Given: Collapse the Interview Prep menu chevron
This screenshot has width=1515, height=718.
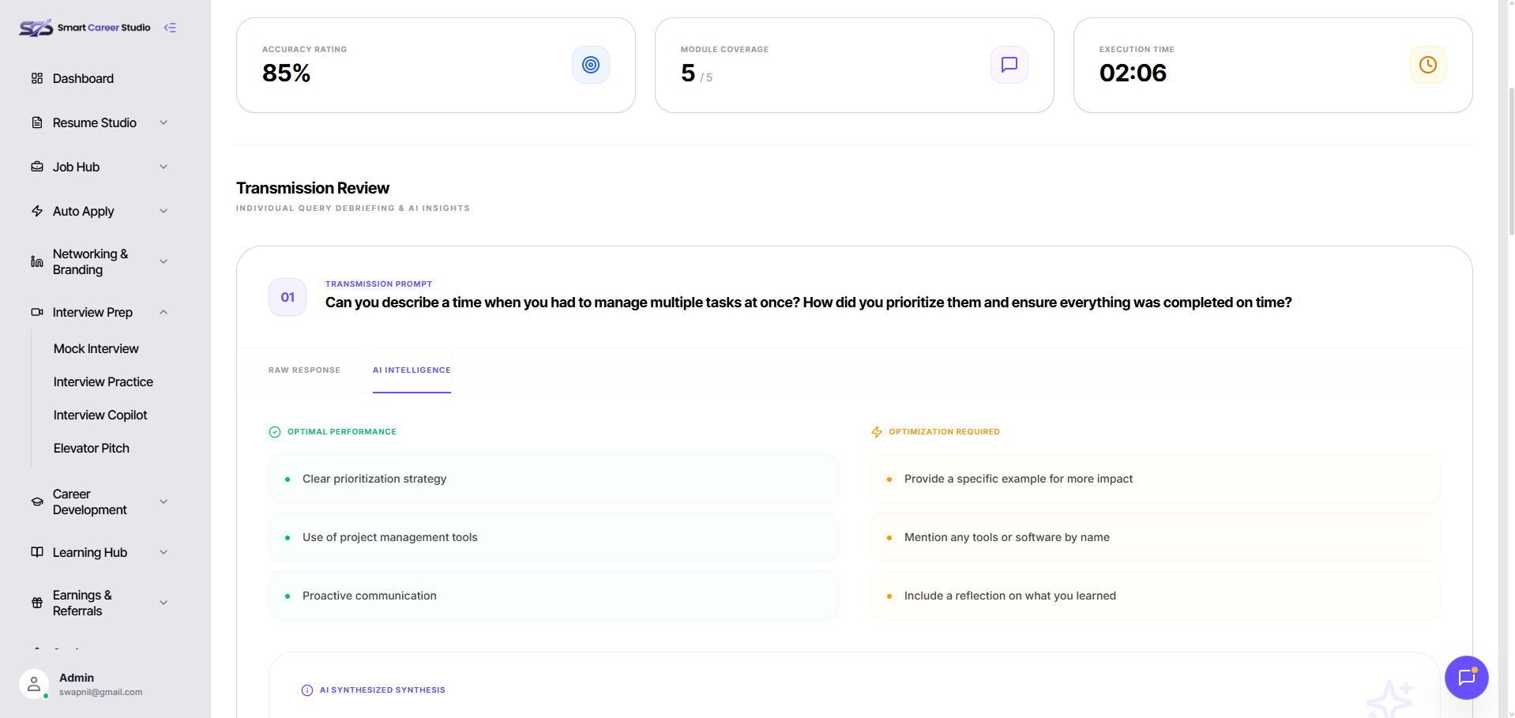Looking at the screenshot, I should pos(164,312).
